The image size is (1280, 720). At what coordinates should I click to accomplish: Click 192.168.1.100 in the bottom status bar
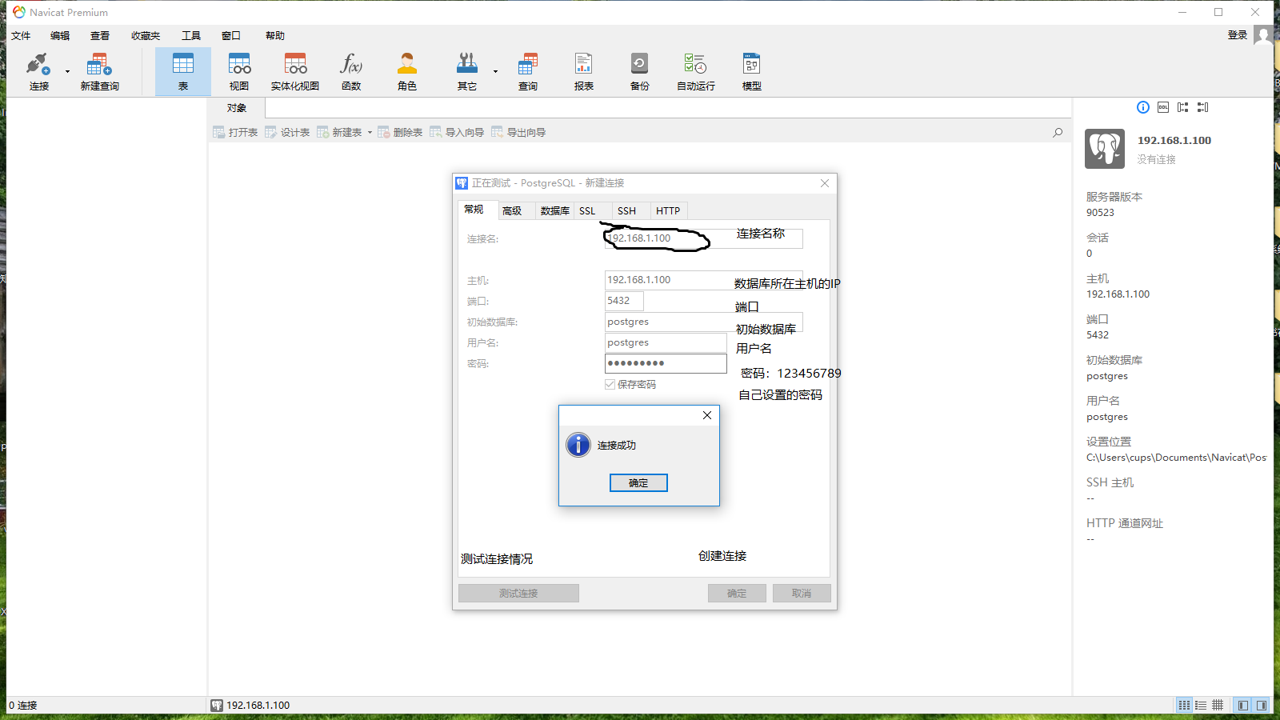[x=258, y=706]
